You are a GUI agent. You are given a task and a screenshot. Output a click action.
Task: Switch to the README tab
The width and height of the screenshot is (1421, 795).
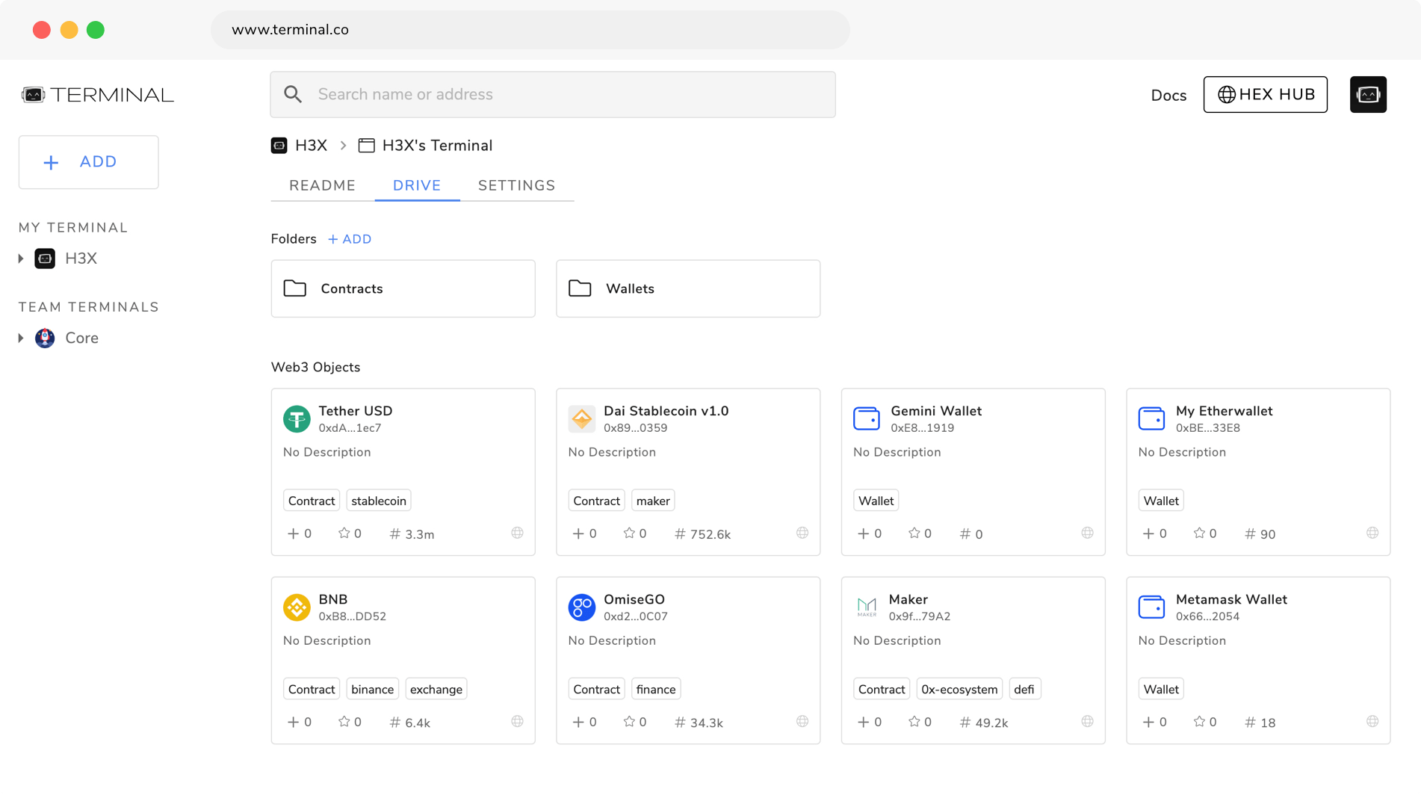[x=322, y=185]
